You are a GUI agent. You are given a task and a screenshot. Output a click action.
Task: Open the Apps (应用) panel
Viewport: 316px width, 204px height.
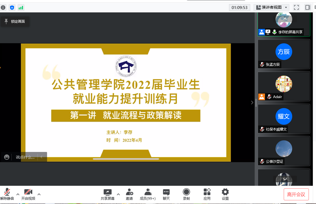tap(207, 194)
